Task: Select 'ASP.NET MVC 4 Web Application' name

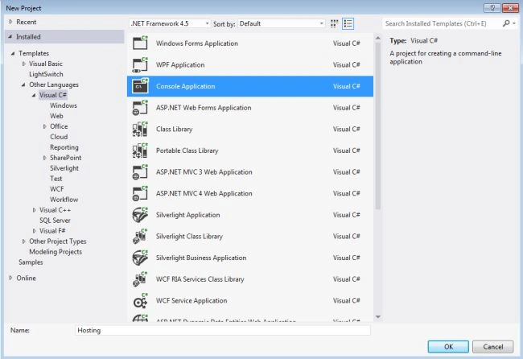Action: coord(204,193)
